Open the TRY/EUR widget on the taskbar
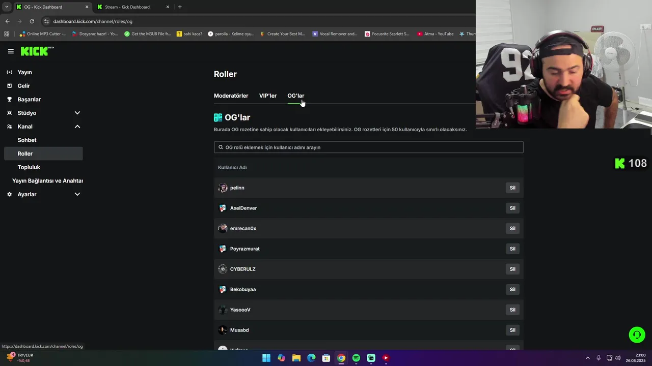 (x=20, y=358)
